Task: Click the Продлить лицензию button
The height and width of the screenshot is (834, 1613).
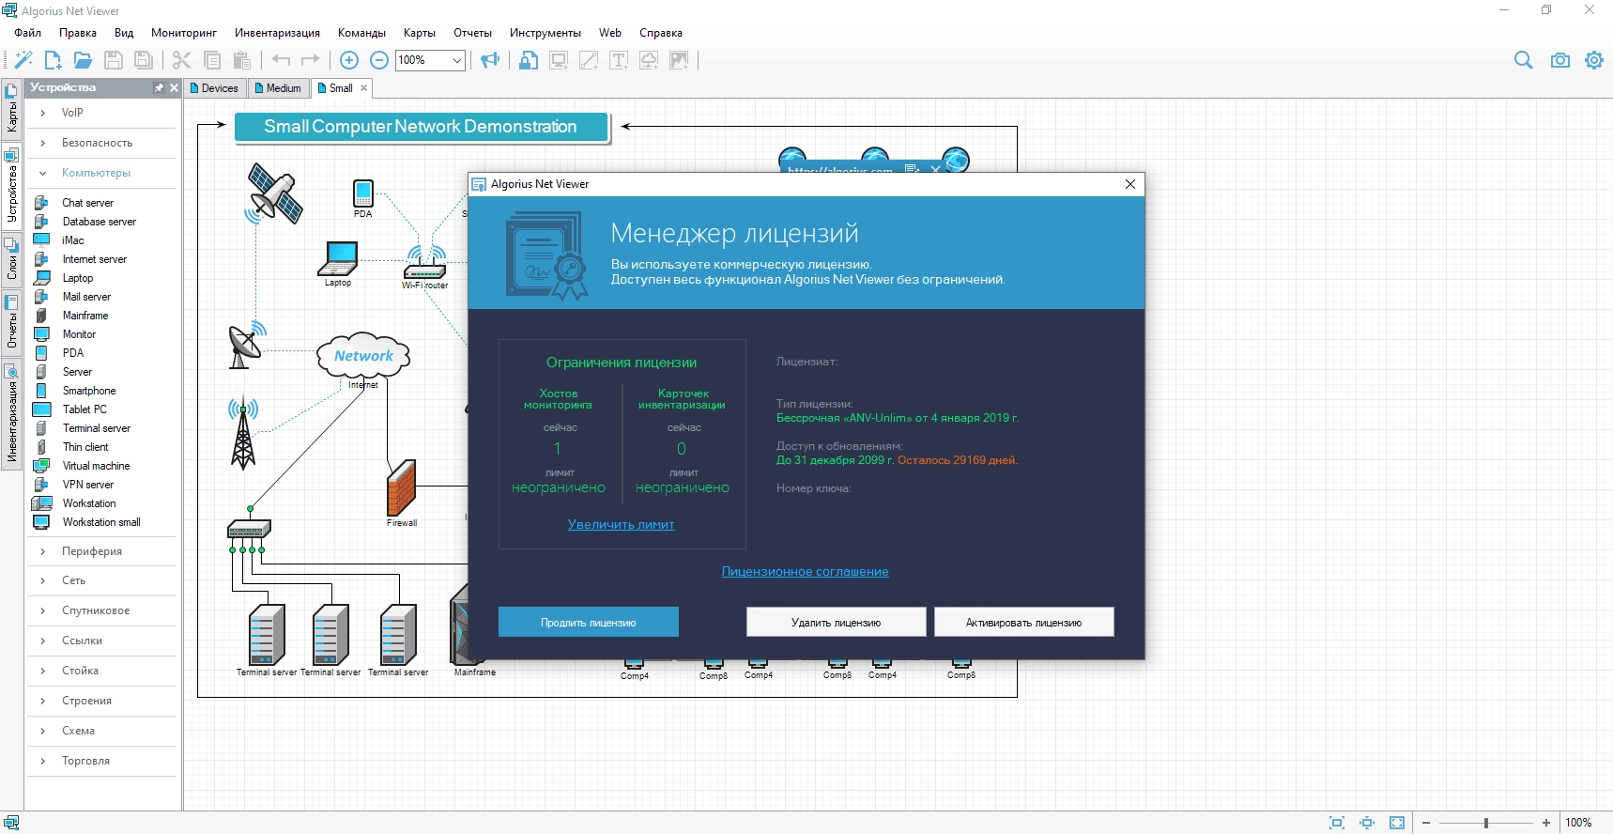Action: (589, 623)
